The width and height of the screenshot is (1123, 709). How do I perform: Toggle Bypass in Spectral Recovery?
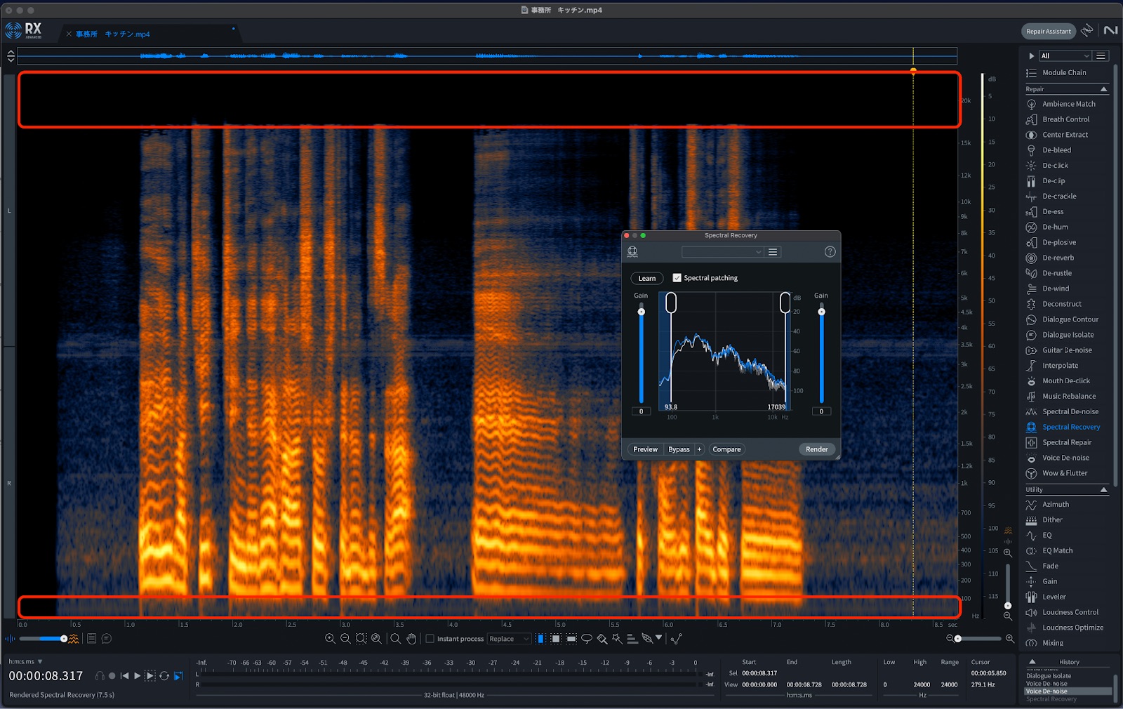click(679, 449)
